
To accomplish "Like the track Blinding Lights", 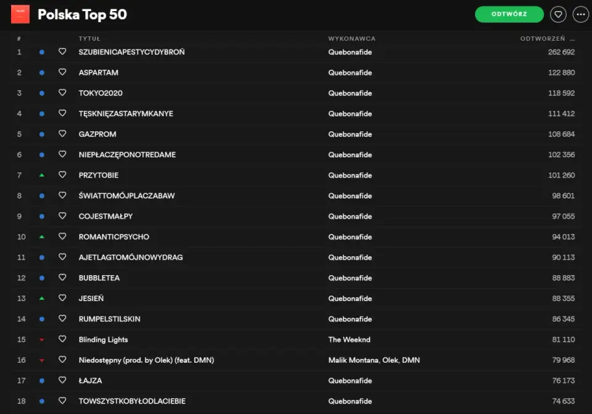I will 62,339.
